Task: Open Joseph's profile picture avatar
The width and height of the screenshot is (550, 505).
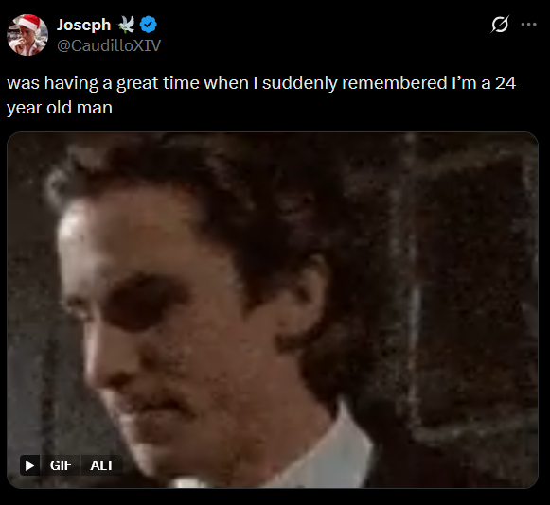Action: 27,35
